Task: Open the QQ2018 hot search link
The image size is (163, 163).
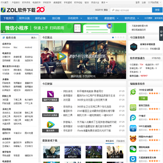Action: 99,10
